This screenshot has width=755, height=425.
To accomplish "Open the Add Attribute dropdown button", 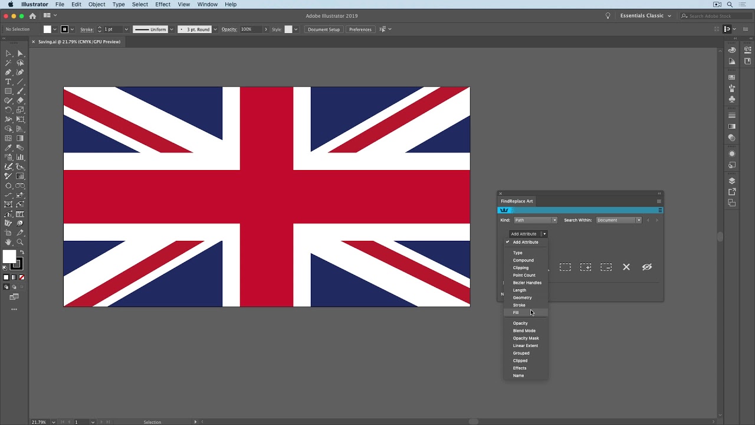I will pos(528,234).
